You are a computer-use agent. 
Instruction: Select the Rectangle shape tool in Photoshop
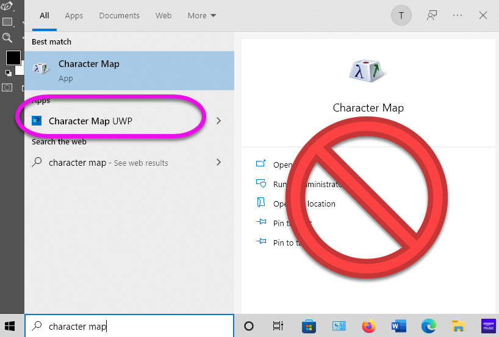(7, 22)
